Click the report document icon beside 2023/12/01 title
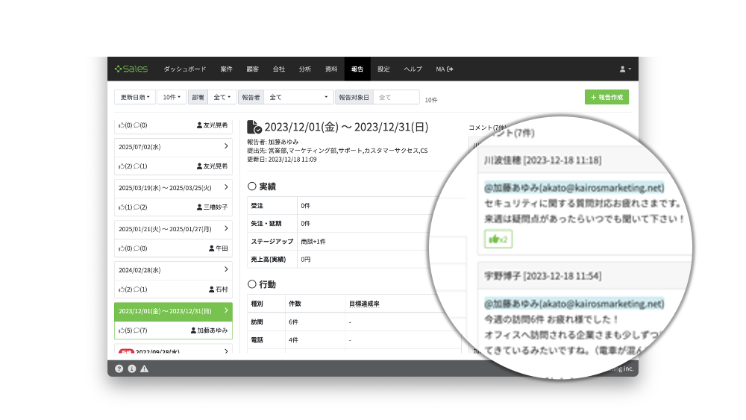 click(x=254, y=127)
